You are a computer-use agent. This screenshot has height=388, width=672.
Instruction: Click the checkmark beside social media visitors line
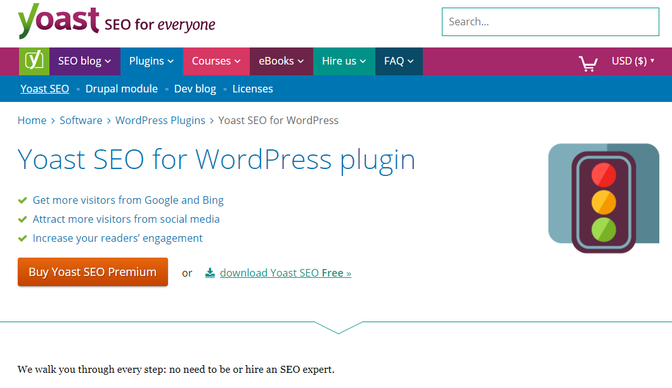click(x=22, y=218)
